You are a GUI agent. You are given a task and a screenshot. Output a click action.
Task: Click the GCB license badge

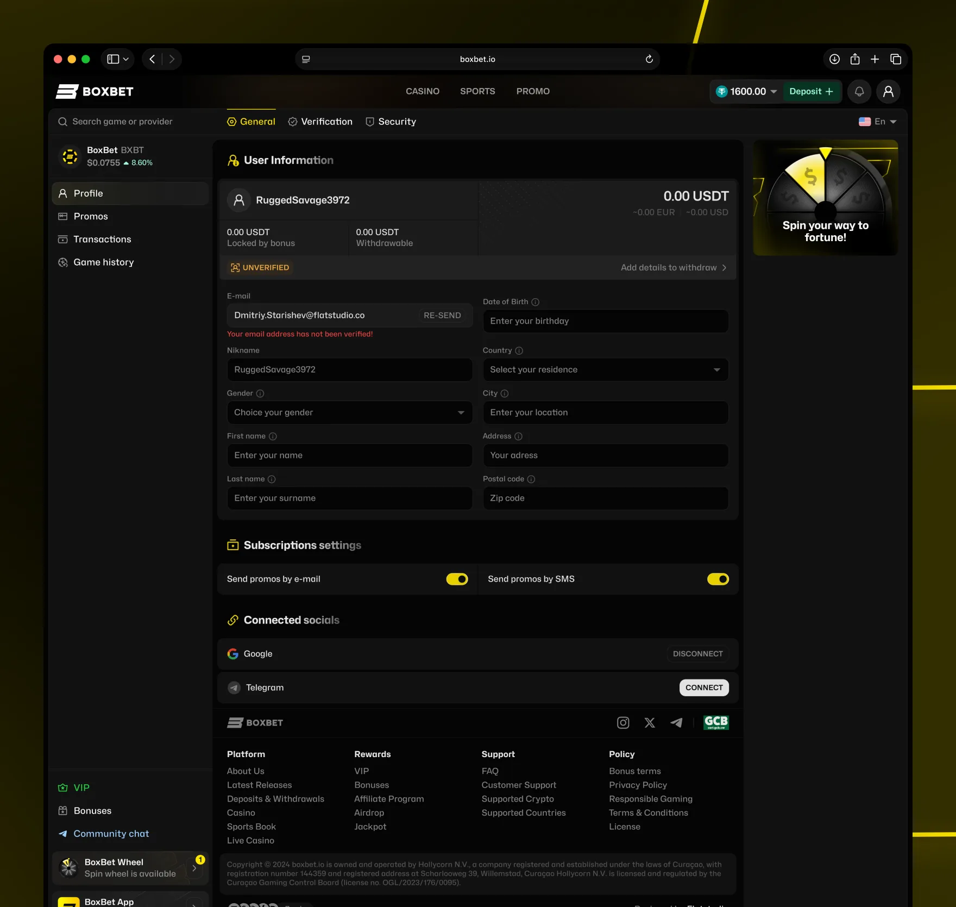coord(716,722)
